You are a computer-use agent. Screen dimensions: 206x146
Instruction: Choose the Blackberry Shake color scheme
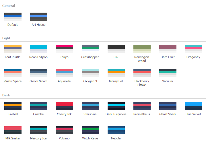142,73
